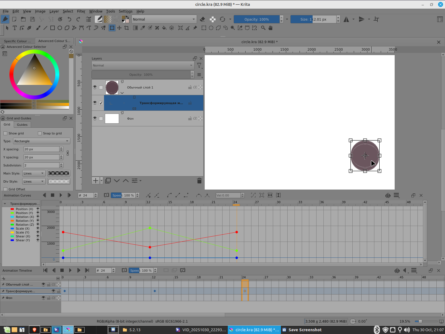This screenshot has height=334, width=445.
Task: Click the Add layer plus button
Action: pyautogui.click(x=95, y=181)
